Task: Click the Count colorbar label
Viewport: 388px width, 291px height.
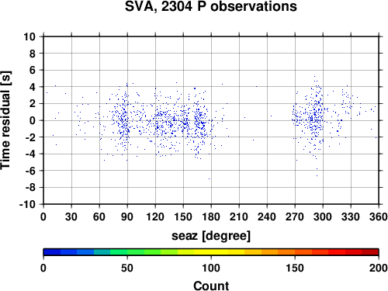Action: coord(211,286)
